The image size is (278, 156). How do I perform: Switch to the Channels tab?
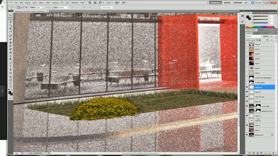(257, 33)
